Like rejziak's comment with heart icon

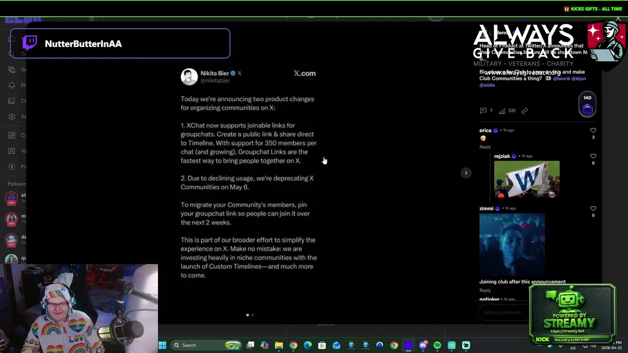coord(593,156)
